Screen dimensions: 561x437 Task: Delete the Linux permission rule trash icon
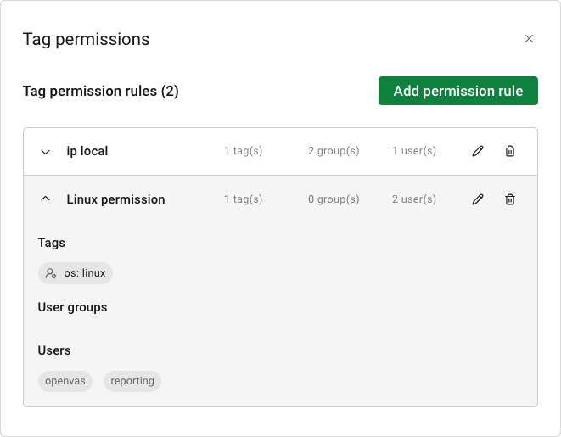(510, 199)
